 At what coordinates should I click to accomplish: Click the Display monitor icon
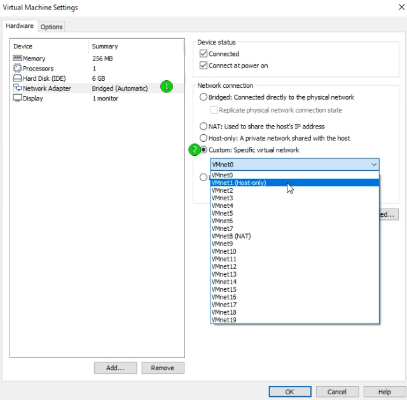pyautogui.click(x=17, y=99)
